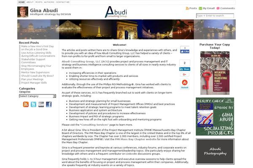253x168 pixels.
Task: Open the POSTS menu item
Action: tap(39, 2)
